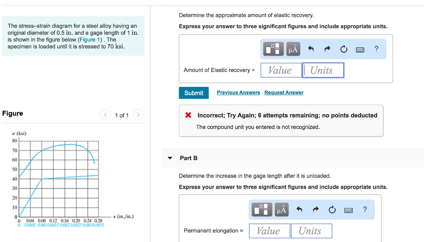Open the Previous Answers link
Image resolution: width=424 pixels, height=242 pixels.
[x=238, y=92]
